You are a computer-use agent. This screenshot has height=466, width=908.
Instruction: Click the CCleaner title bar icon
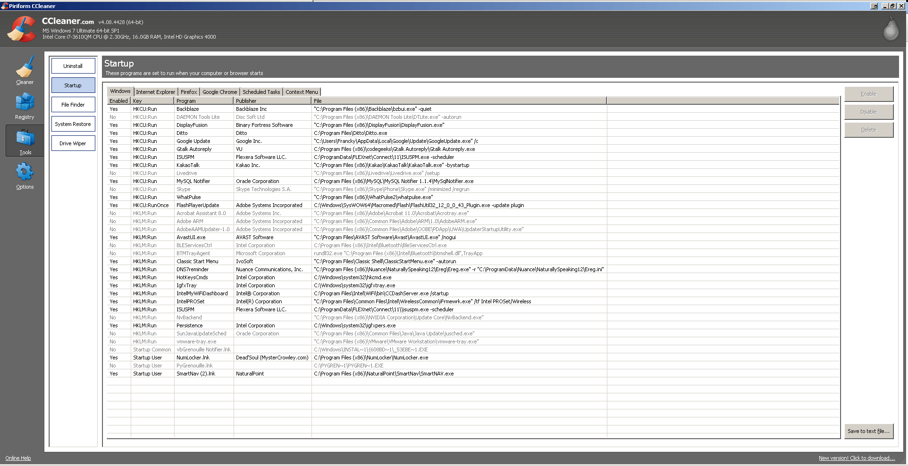(x=4, y=6)
